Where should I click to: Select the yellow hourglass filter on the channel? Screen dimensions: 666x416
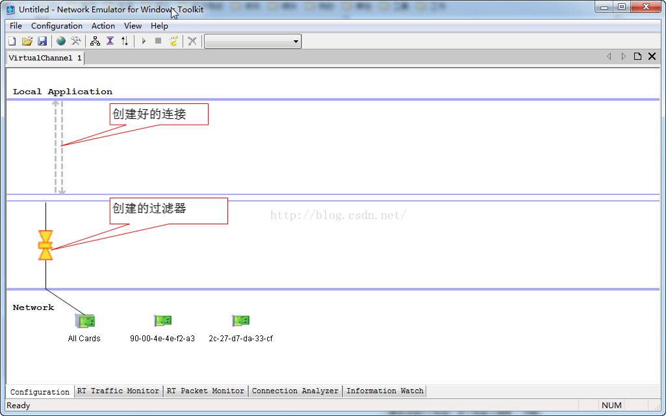coord(45,245)
